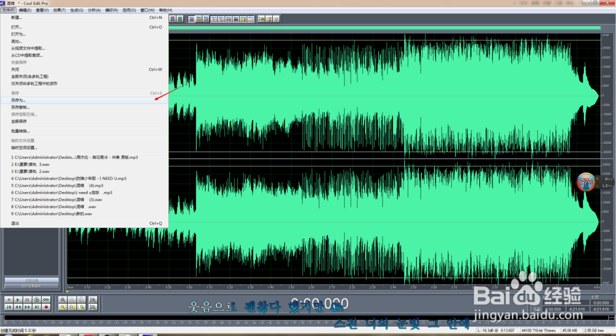This screenshot has width=616, height=336.
Task: Open recent file 2 E:\重要\音轨 3.wav
Action: (x=84, y=164)
